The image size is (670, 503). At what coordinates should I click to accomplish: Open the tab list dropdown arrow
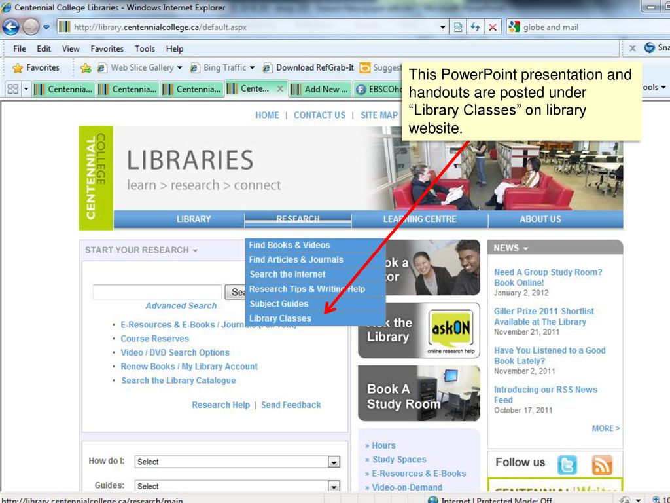tap(26, 89)
